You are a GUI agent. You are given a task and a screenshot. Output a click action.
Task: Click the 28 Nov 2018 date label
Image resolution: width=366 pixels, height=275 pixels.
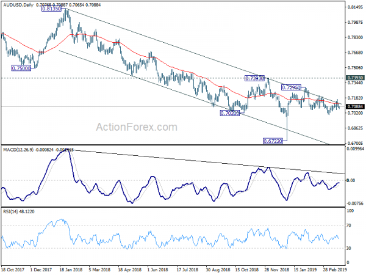click(276, 269)
